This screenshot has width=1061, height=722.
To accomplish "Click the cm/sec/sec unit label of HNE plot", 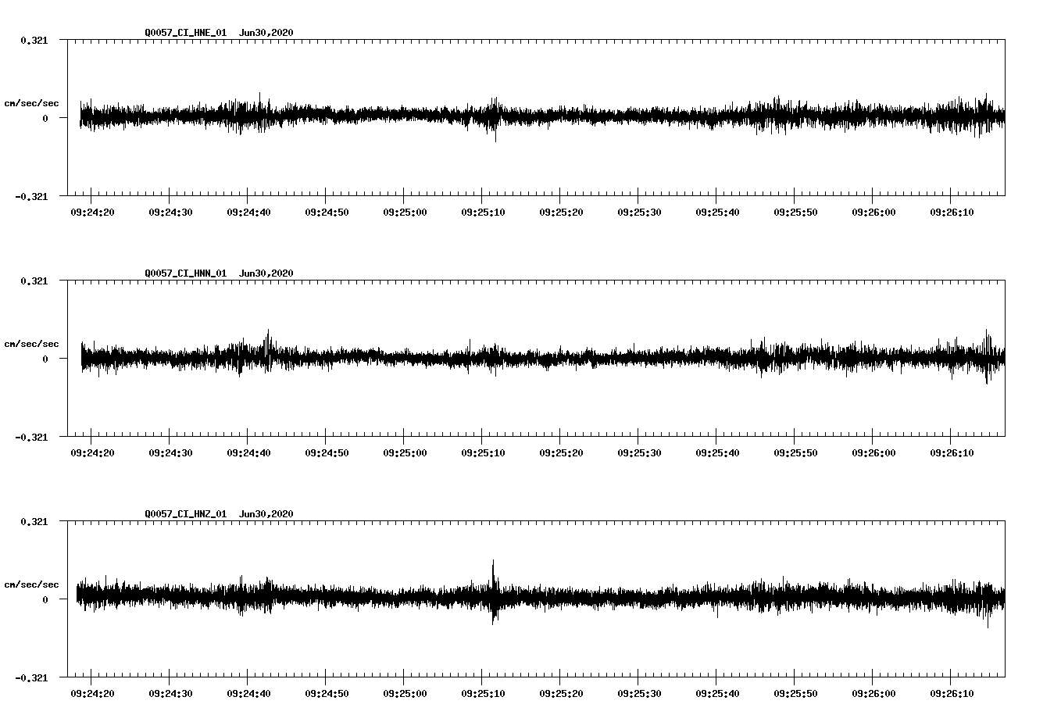I will tap(31, 103).
